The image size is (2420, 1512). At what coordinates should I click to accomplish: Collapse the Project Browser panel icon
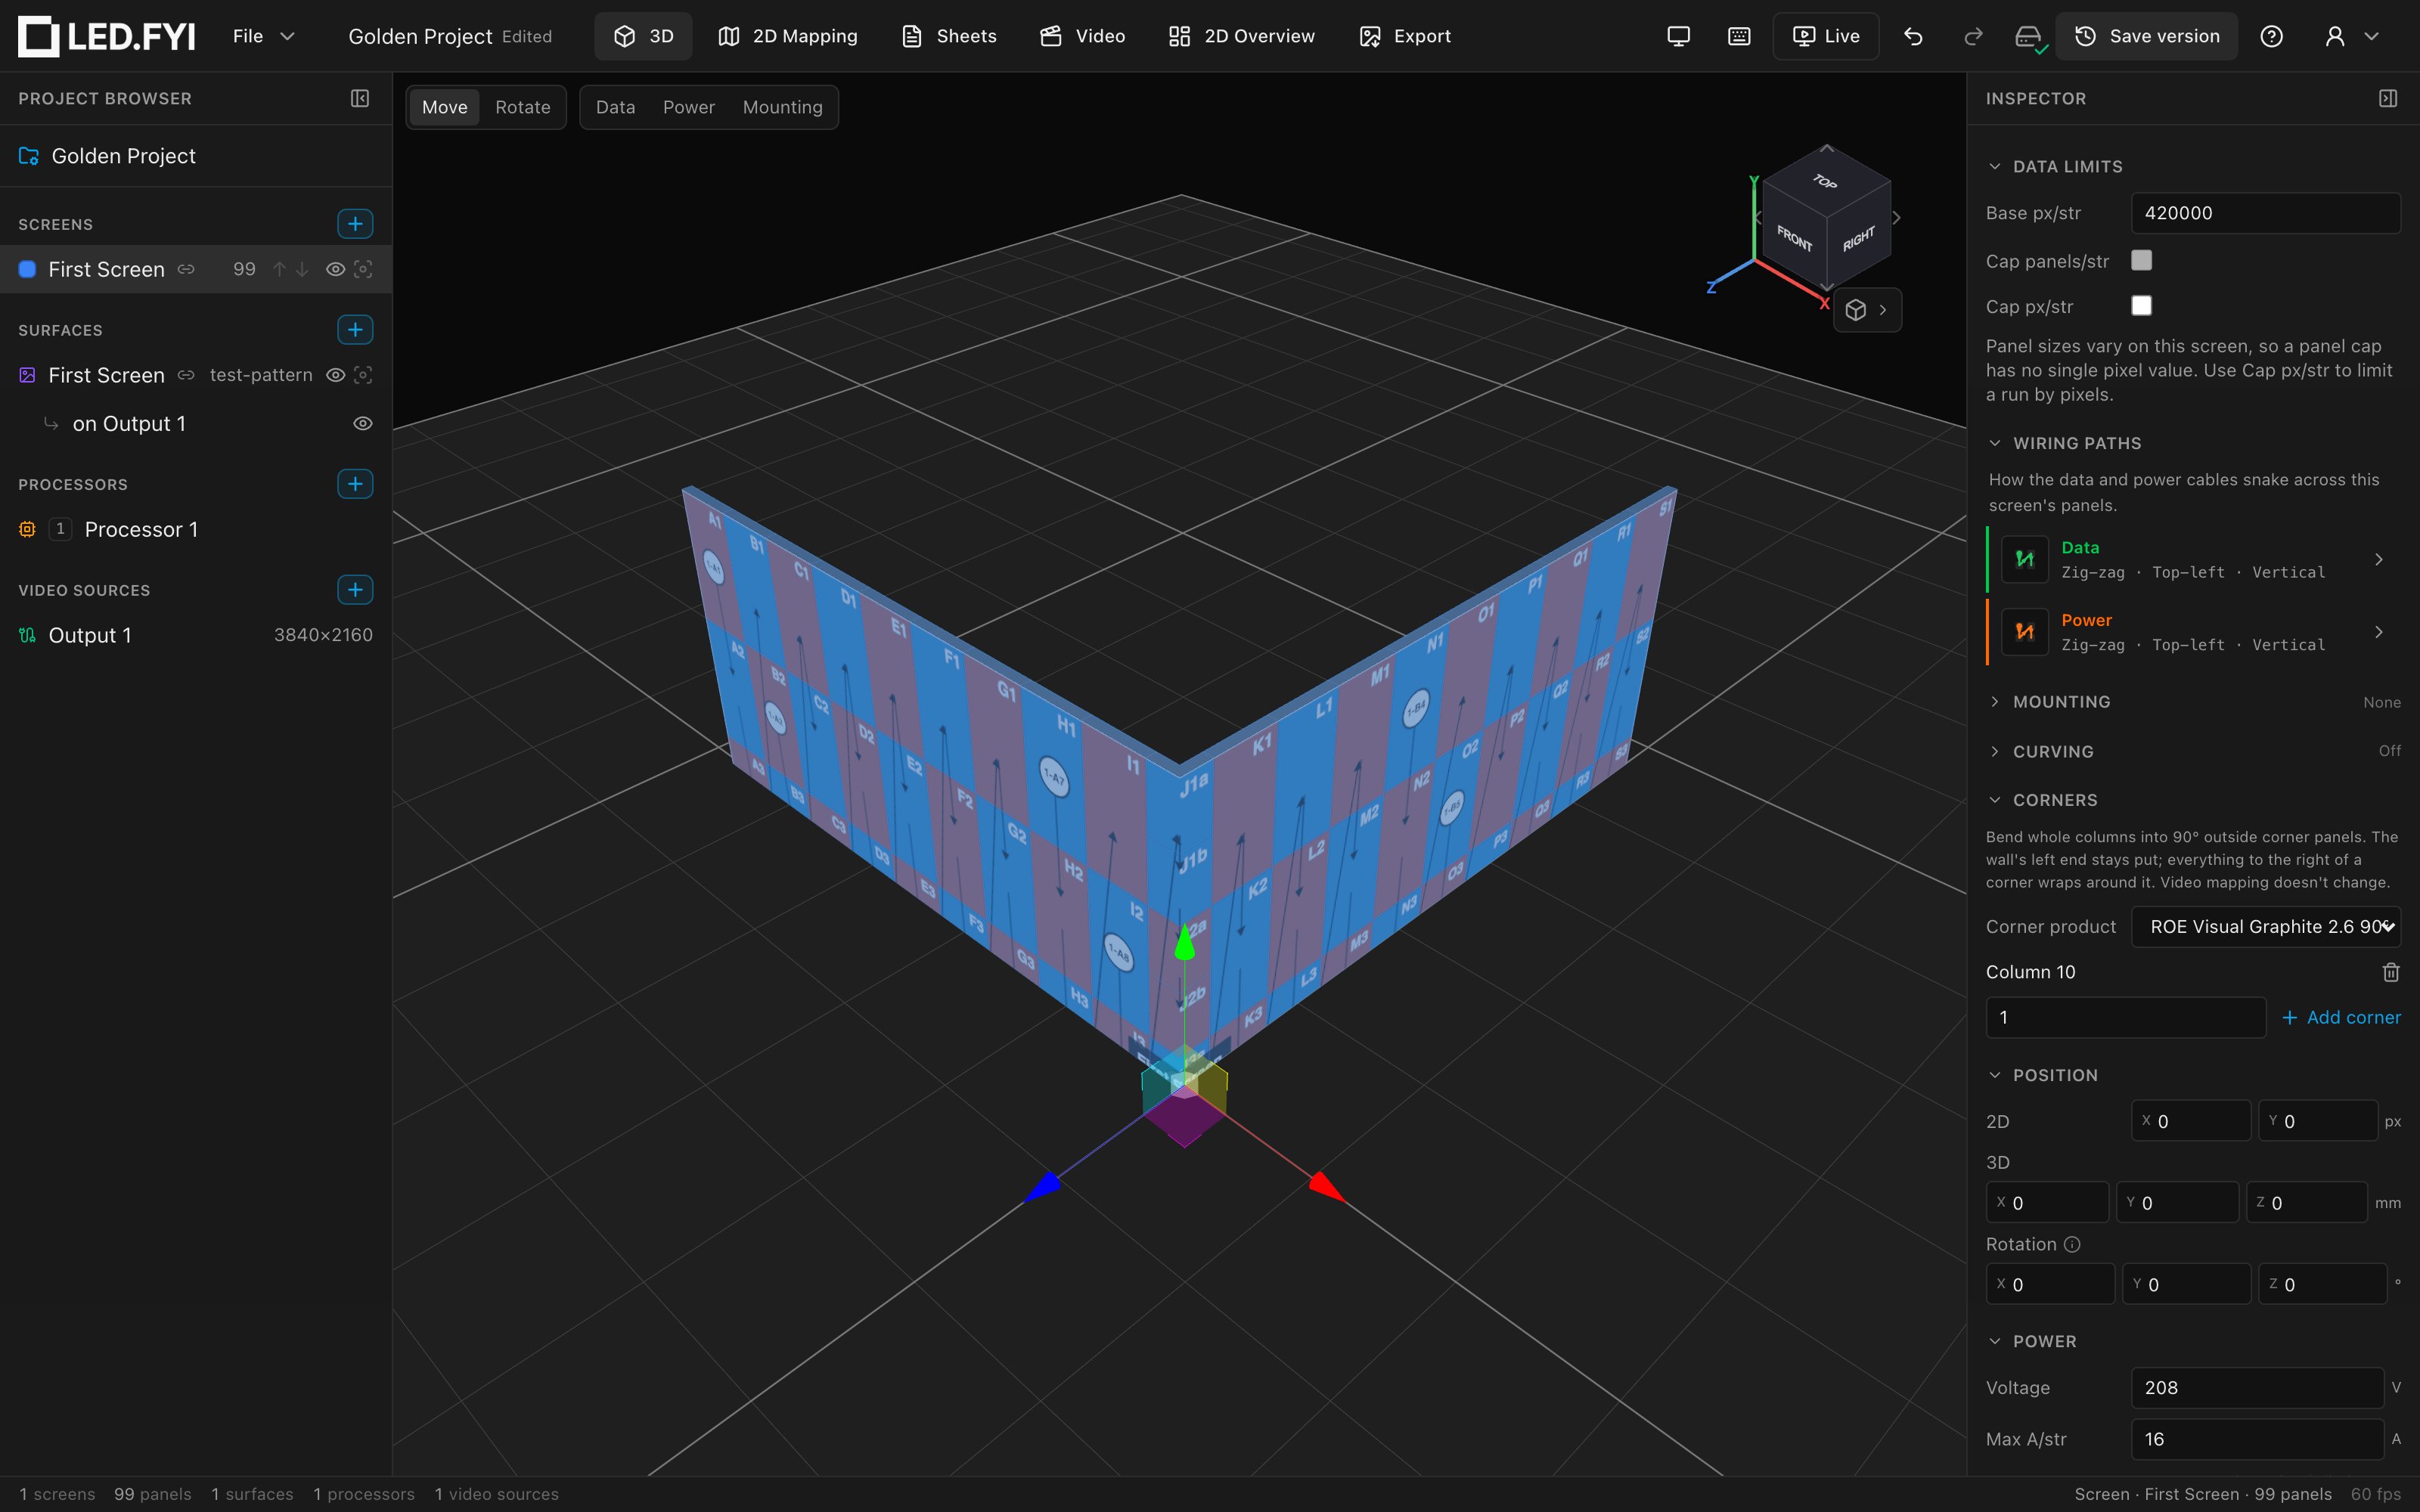(360, 98)
